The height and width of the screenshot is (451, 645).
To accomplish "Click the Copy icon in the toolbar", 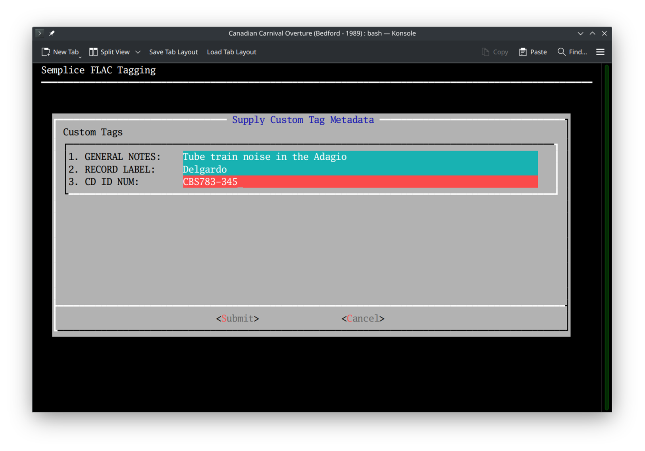I will click(x=485, y=52).
